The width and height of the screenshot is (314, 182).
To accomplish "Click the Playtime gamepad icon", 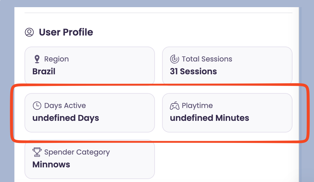I will [x=175, y=106].
